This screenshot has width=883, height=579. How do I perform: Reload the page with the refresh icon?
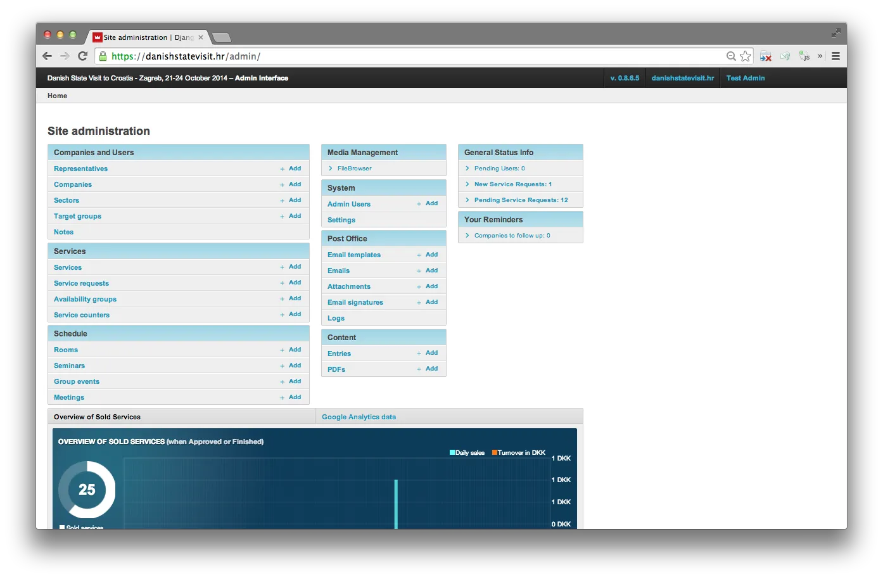click(83, 56)
